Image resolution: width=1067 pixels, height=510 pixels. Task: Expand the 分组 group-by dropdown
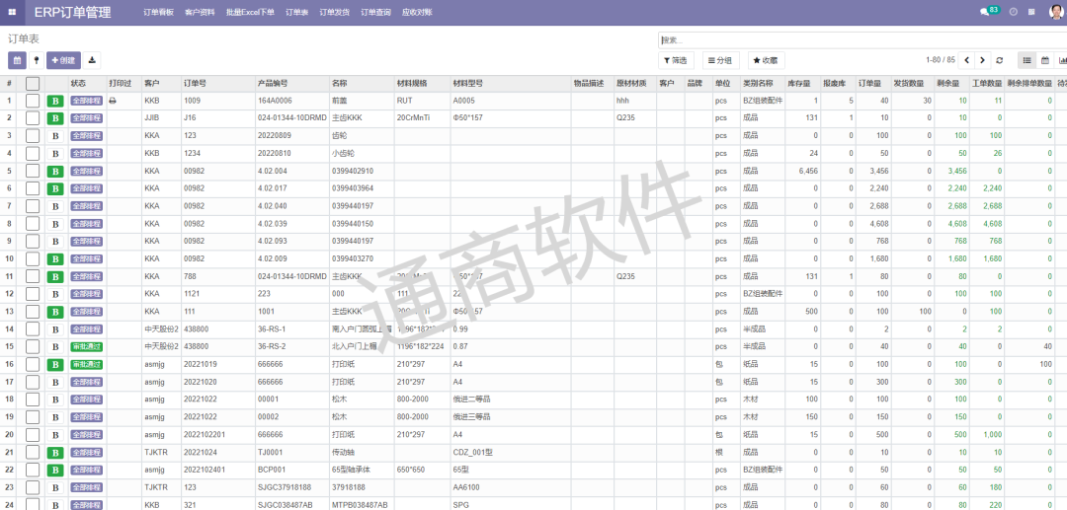(720, 60)
